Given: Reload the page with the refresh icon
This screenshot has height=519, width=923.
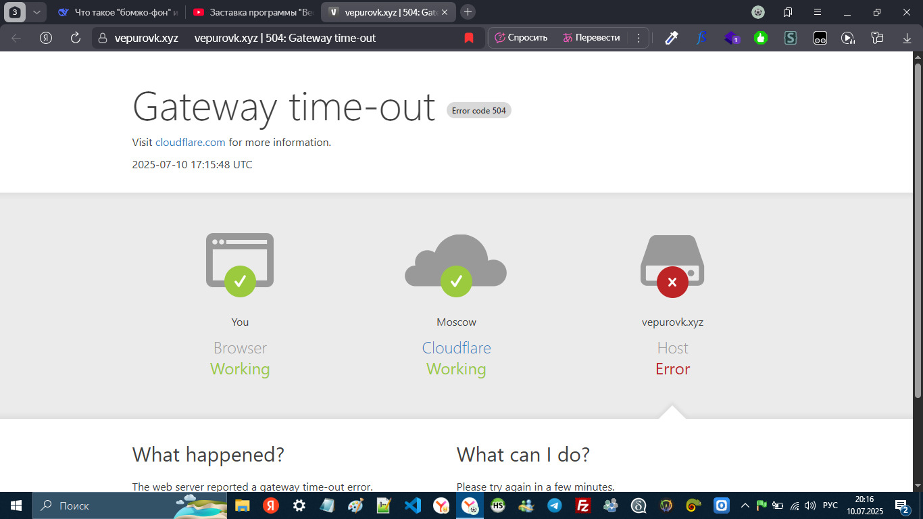Looking at the screenshot, I should 76,38.
